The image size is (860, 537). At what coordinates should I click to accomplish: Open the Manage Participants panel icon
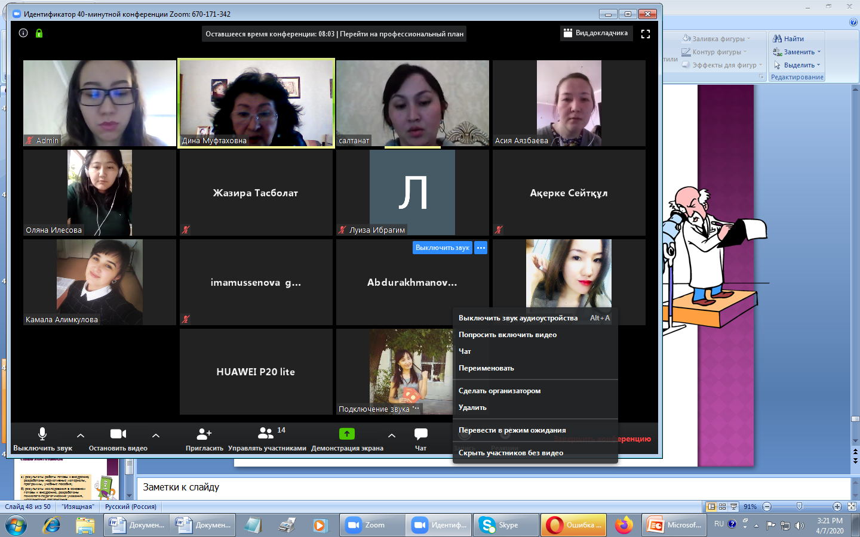click(266, 433)
